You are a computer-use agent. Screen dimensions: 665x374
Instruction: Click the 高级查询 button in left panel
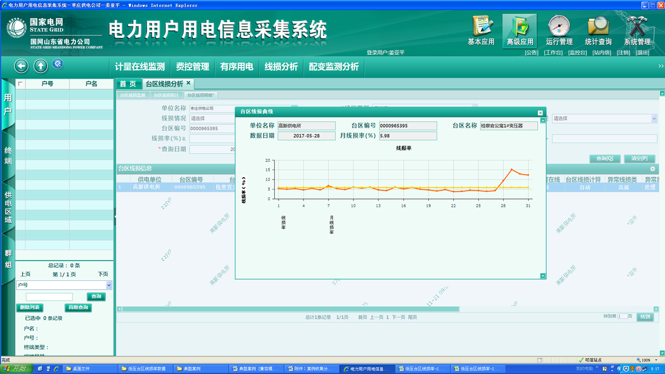coord(78,308)
